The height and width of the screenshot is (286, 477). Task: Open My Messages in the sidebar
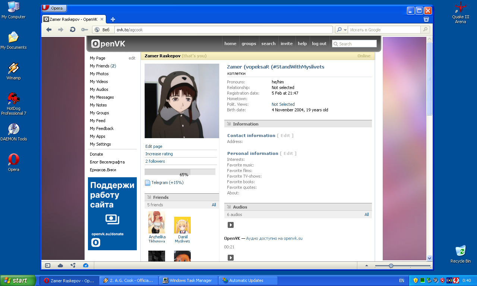click(x=102, y=97)
